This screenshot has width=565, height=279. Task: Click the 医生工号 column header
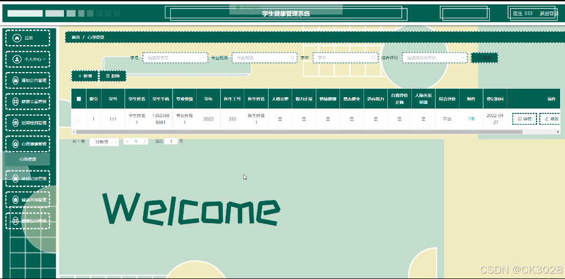click(232, 99)
